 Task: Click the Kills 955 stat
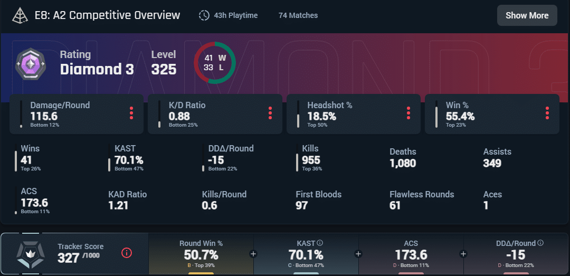click(311, 157)
